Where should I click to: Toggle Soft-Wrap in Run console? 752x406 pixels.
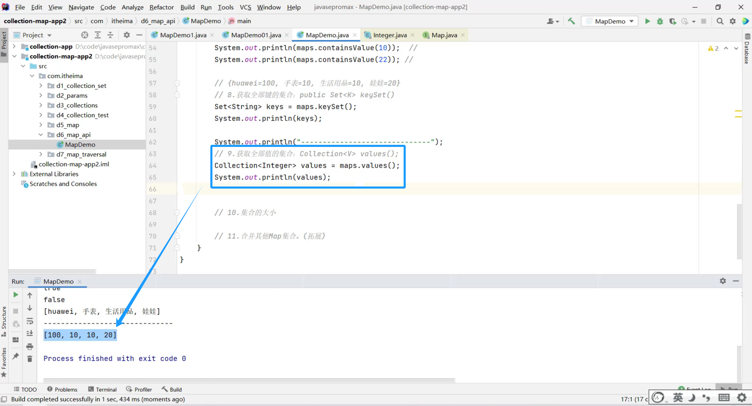30,321
